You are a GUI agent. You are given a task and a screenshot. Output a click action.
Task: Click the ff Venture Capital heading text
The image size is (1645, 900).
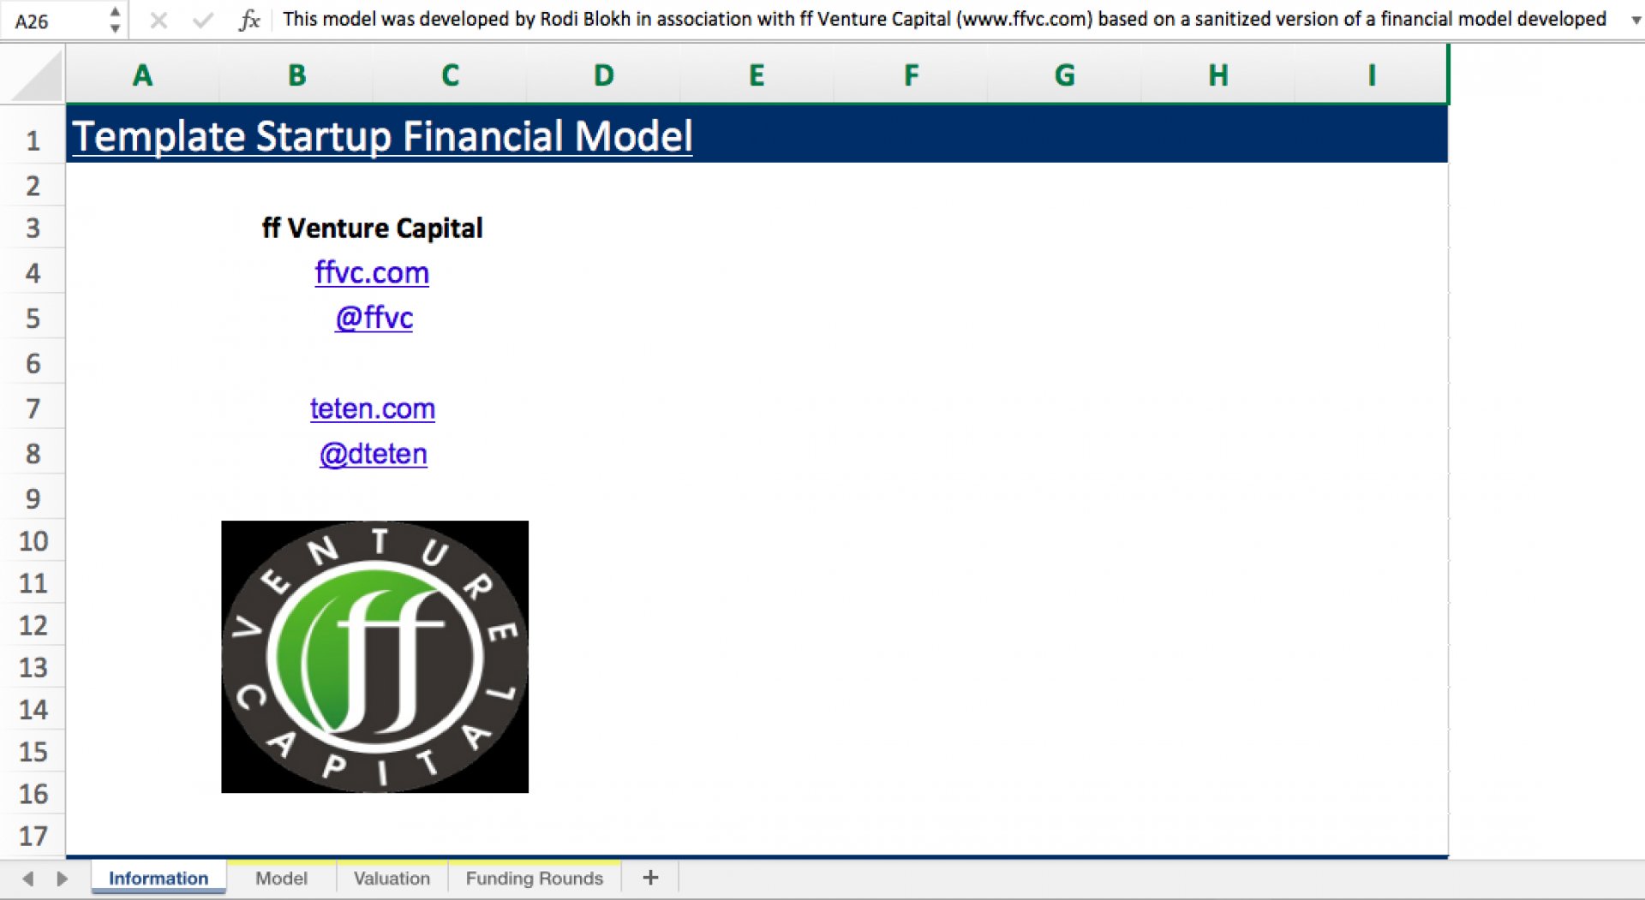pyautogui.click(x=372, y=228)
